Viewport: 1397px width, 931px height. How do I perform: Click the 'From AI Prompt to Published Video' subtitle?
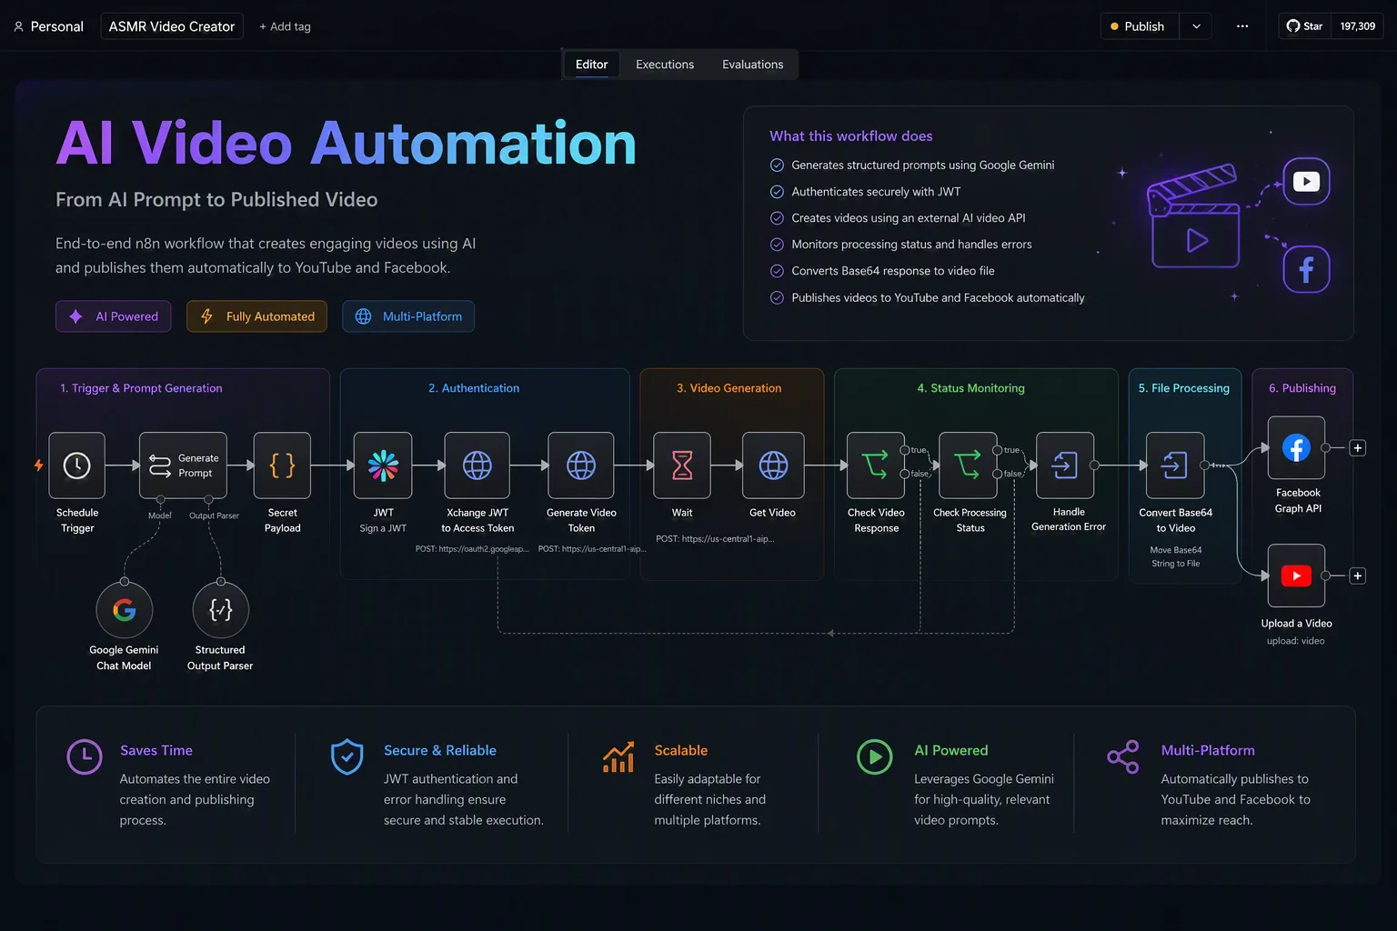(x=216, y=200)
